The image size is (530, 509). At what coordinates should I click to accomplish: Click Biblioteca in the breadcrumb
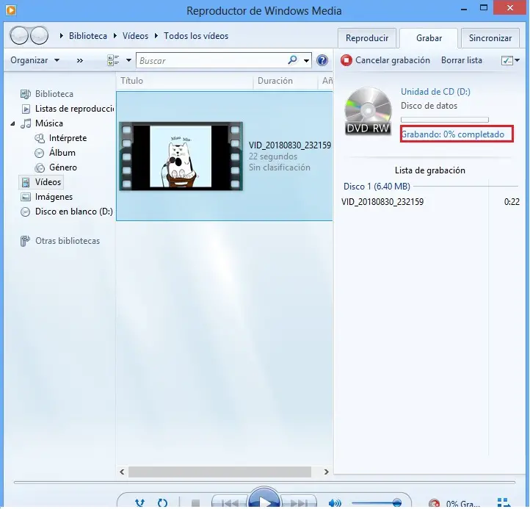88,36
